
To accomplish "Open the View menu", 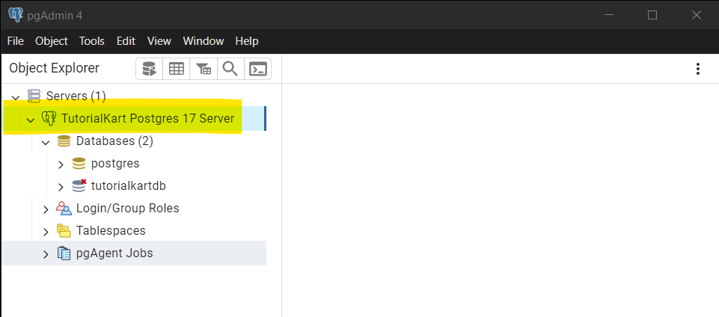I will tap(159, 41).
